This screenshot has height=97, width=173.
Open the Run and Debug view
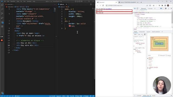click(x=2, y=18)
